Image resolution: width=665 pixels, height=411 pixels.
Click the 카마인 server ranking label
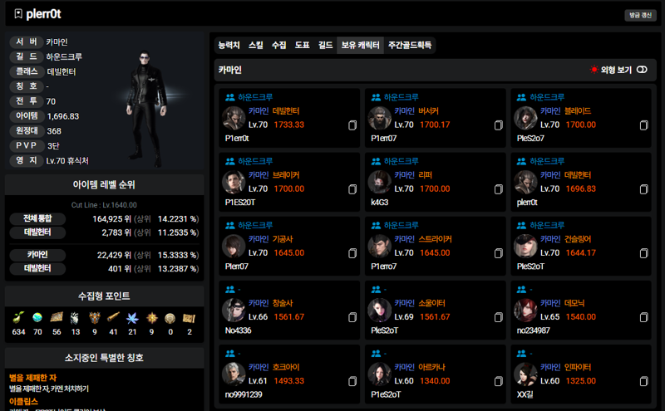pyautogui.click(x=37, y=255)
